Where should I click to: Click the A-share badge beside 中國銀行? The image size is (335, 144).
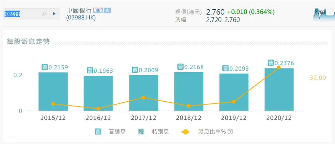click(107, 10)
